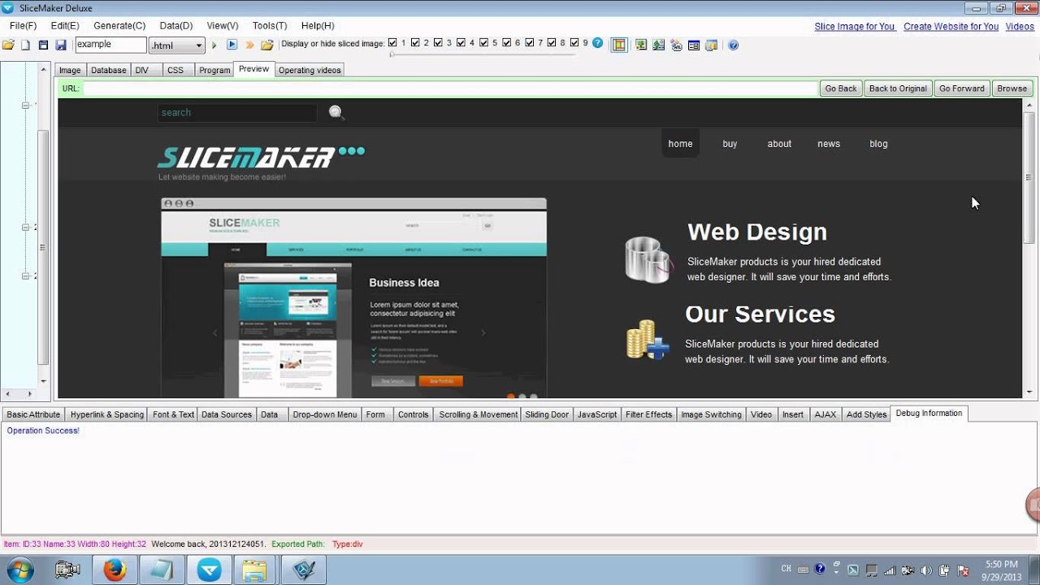
Task: Toggle sliced image checkbox 2
Action: 415,43
